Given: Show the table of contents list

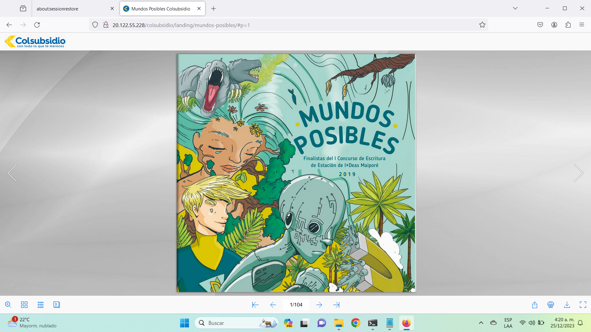Looking at the screenshot, I should click(41, 305).
